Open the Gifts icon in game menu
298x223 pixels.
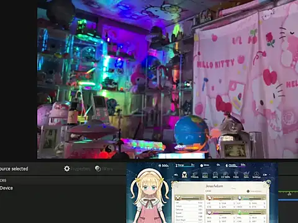pyautogui.click(x=215, y=175)
